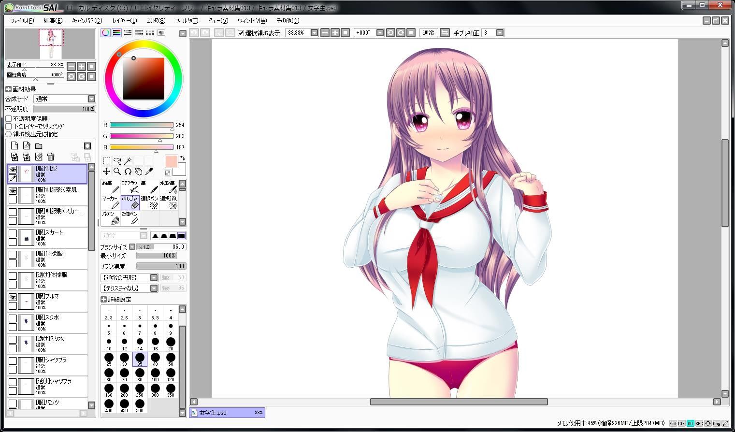The image size is (735, 432).
Task: Select the zoom magnifier tool
Action: click(x=117, y=172)
